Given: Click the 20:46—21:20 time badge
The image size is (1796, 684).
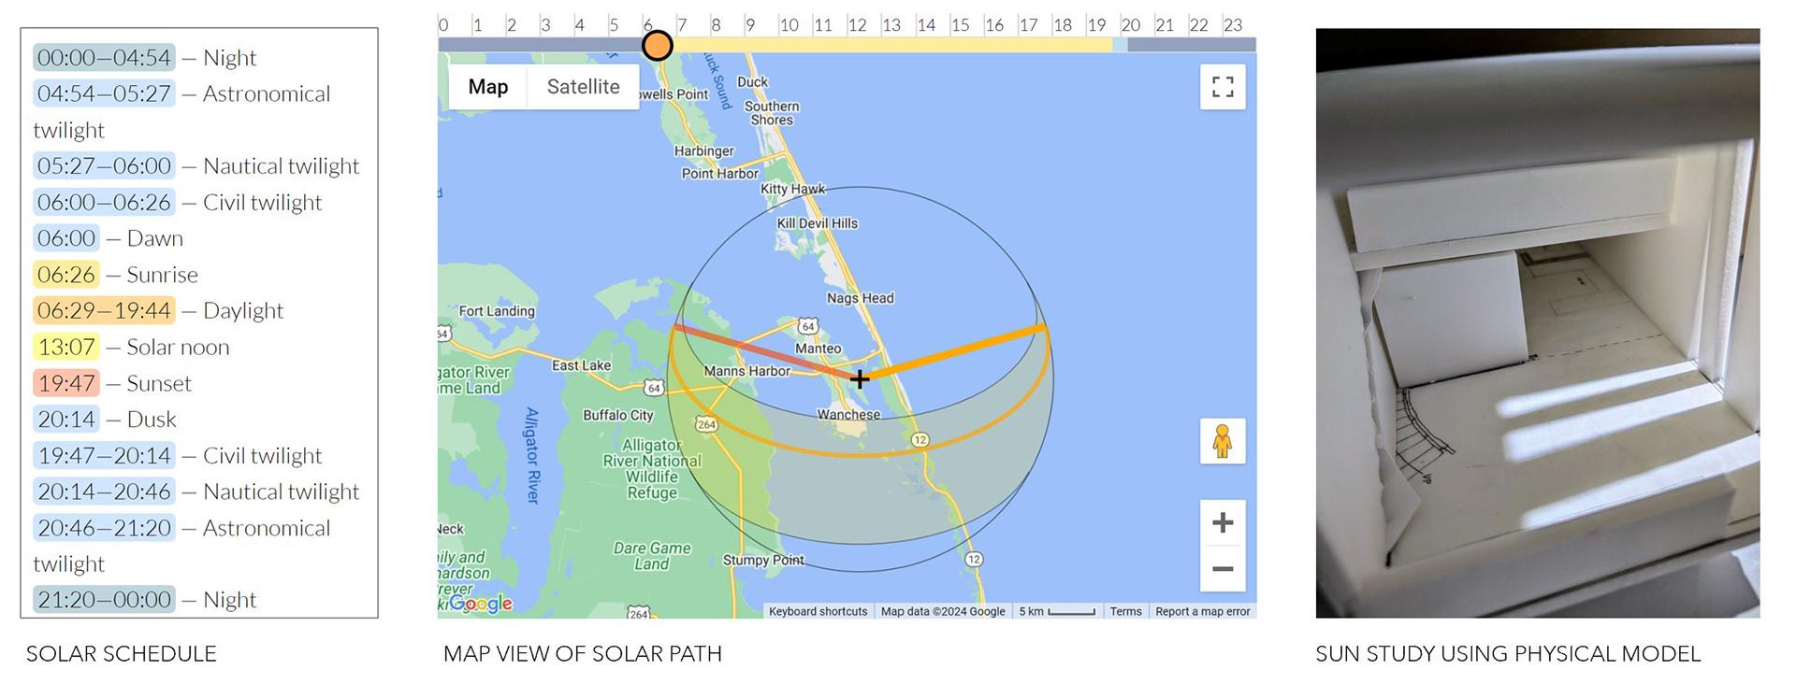Looking at the screenshot, I should point(104,528).
